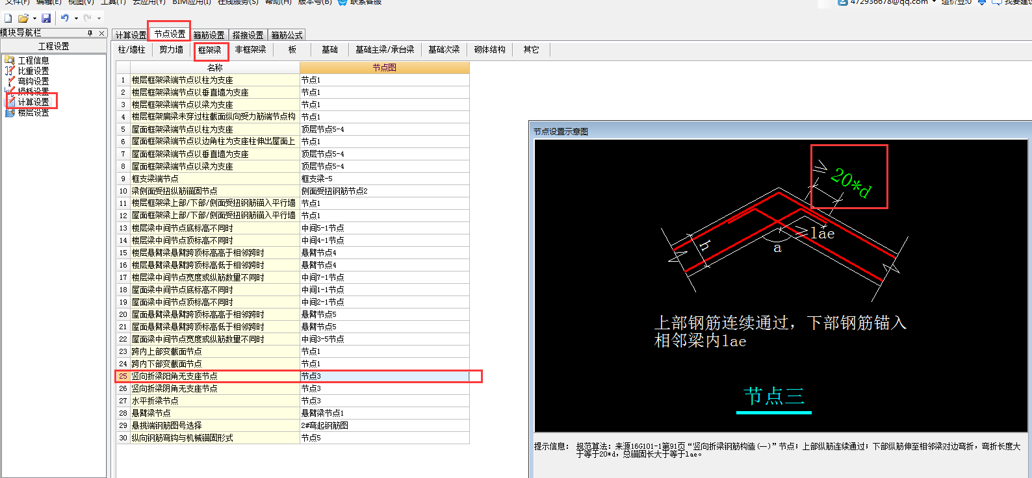Close the 模块导航栏 panel

pos(101,33)
